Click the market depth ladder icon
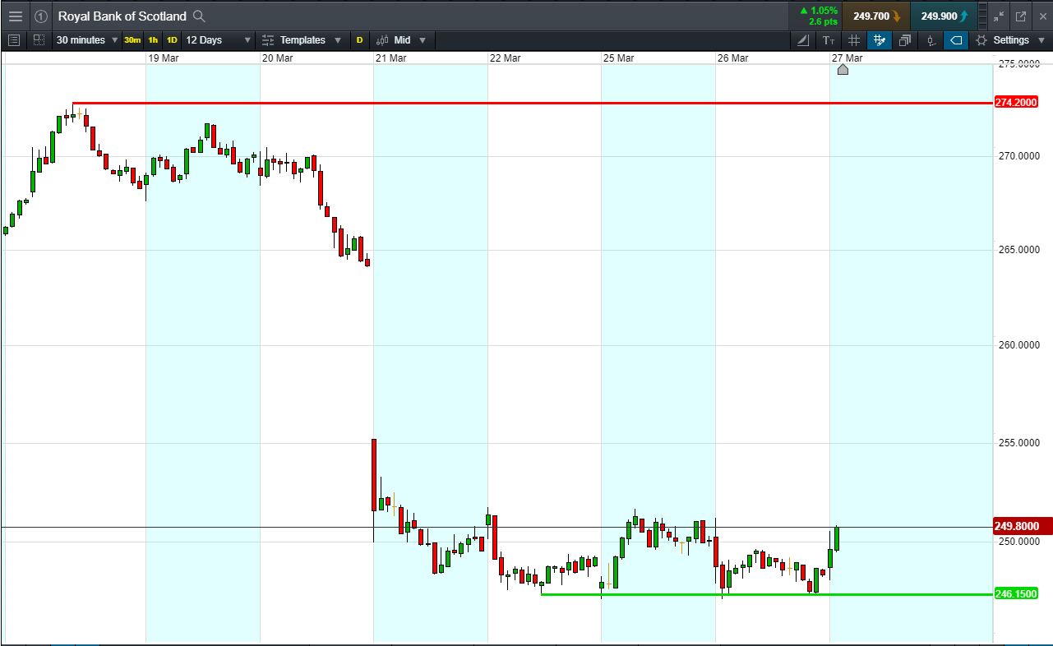1053x646 pixels. pos(983,16)
